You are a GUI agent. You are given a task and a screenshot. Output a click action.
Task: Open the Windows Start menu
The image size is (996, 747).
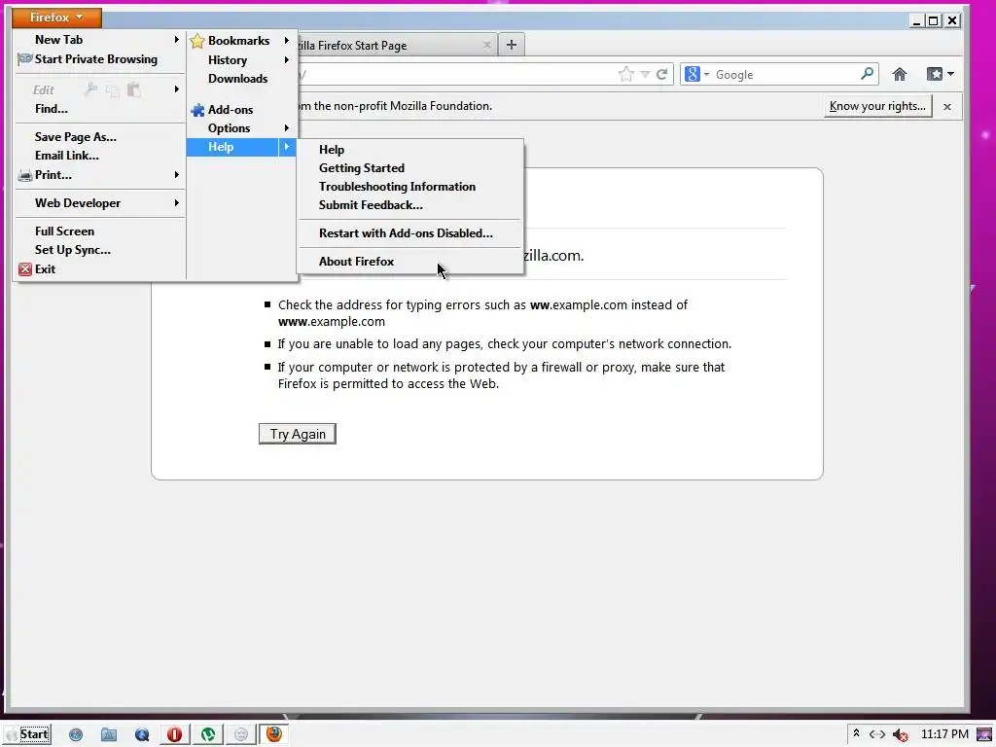click(28, 735)
